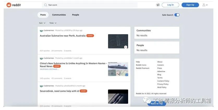Click the r/submarines icon on the Australian Submarine post
Viewport: 218px width, 110px height.
41,31
